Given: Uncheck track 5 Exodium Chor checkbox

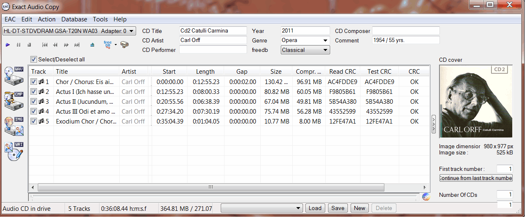Looking at the screenshot, I should tap(34, 121).
